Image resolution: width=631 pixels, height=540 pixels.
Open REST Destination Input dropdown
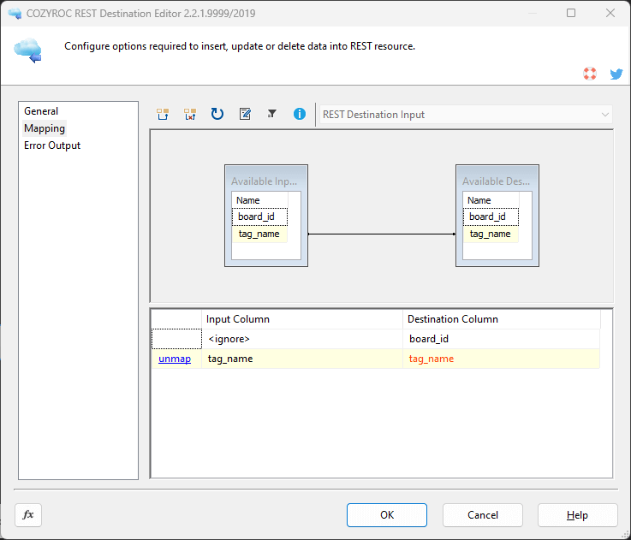(466, 115)
